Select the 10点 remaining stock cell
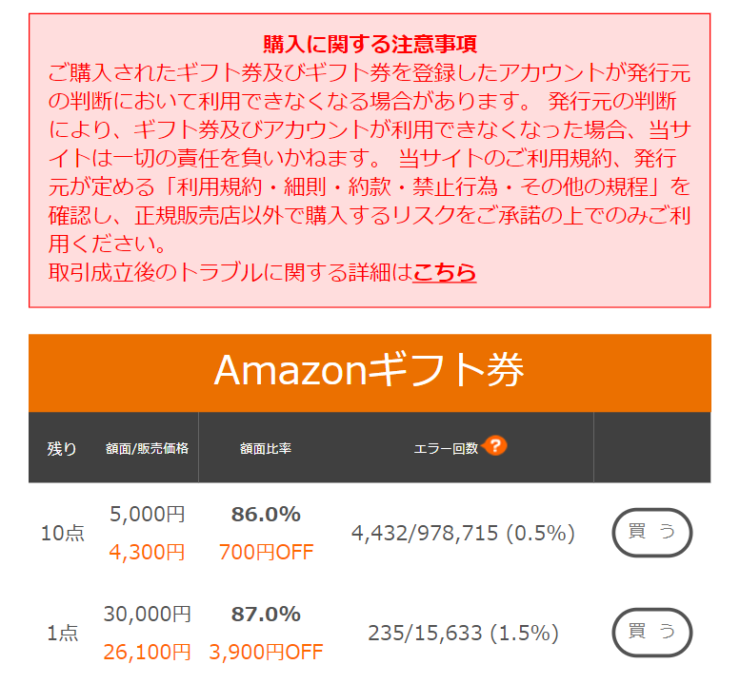Screen dimensions: 740x684 (63, 534)
